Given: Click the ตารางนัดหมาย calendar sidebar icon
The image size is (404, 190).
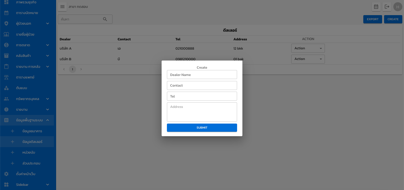Looking at the screenshot, I should pos(6,13).
